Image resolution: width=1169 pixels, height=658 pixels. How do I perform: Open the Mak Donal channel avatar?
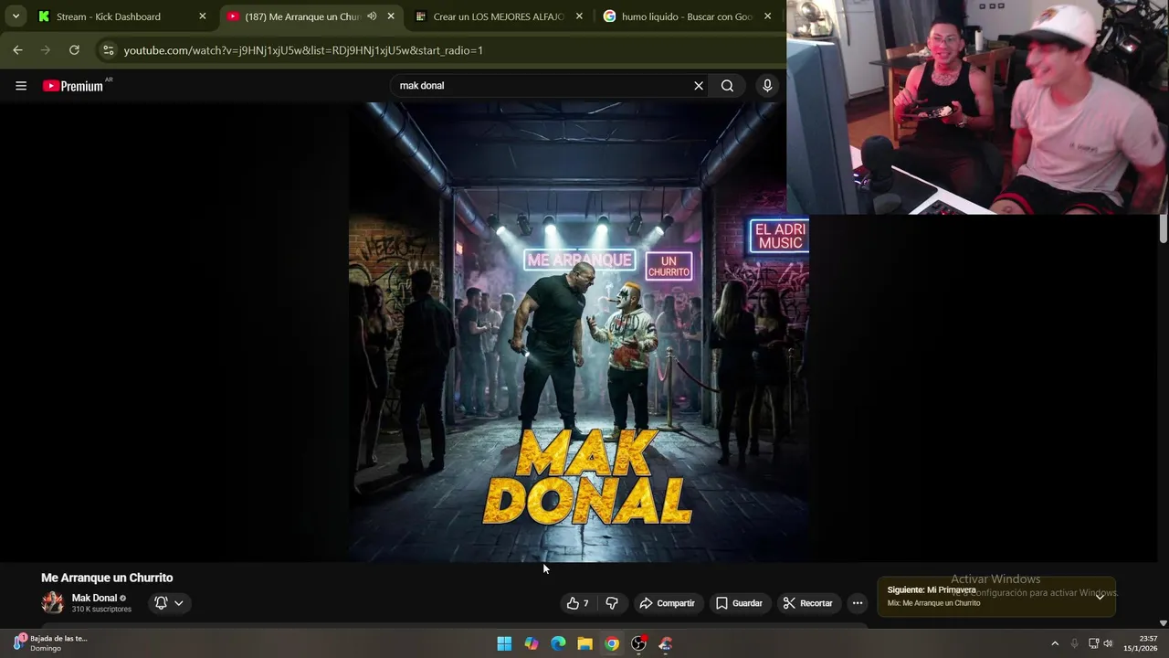53,602
